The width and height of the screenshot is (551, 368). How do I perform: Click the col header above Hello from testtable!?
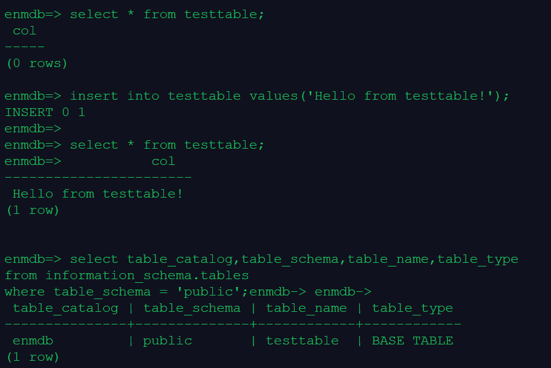[x=163, y=161]
